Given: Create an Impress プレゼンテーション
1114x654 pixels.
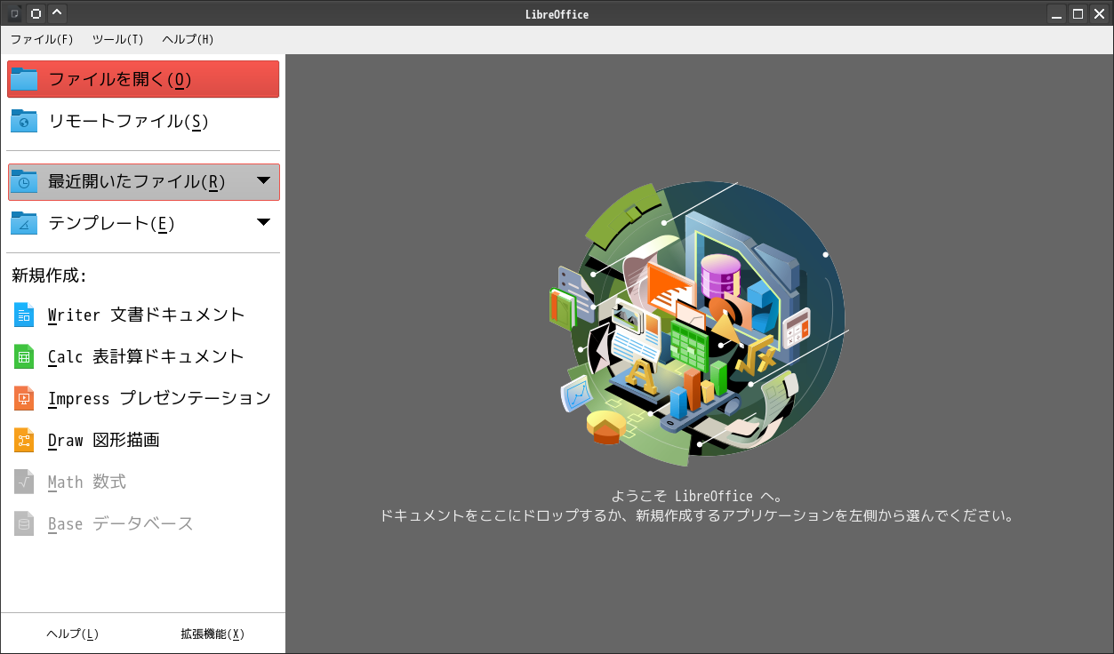Looking at the screenshot, I should (x=143, y=398).
